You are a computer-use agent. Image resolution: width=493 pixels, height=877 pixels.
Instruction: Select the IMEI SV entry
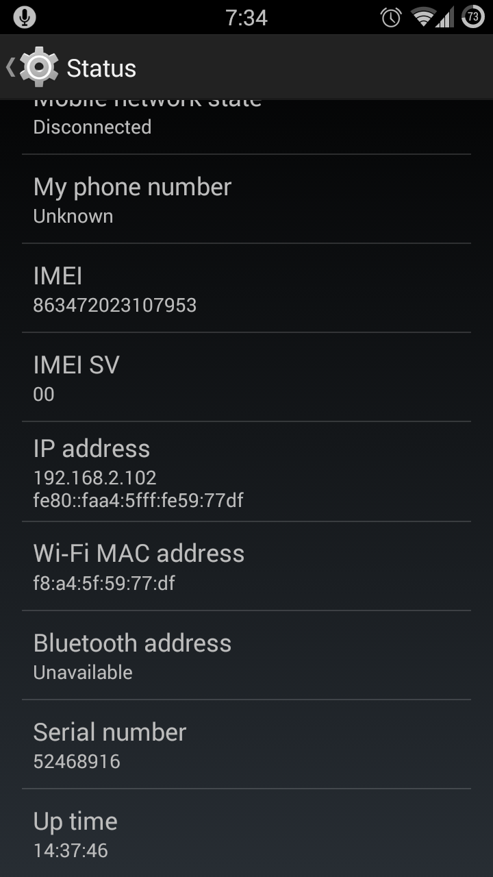pyautogui.click(x=246, y=377)
